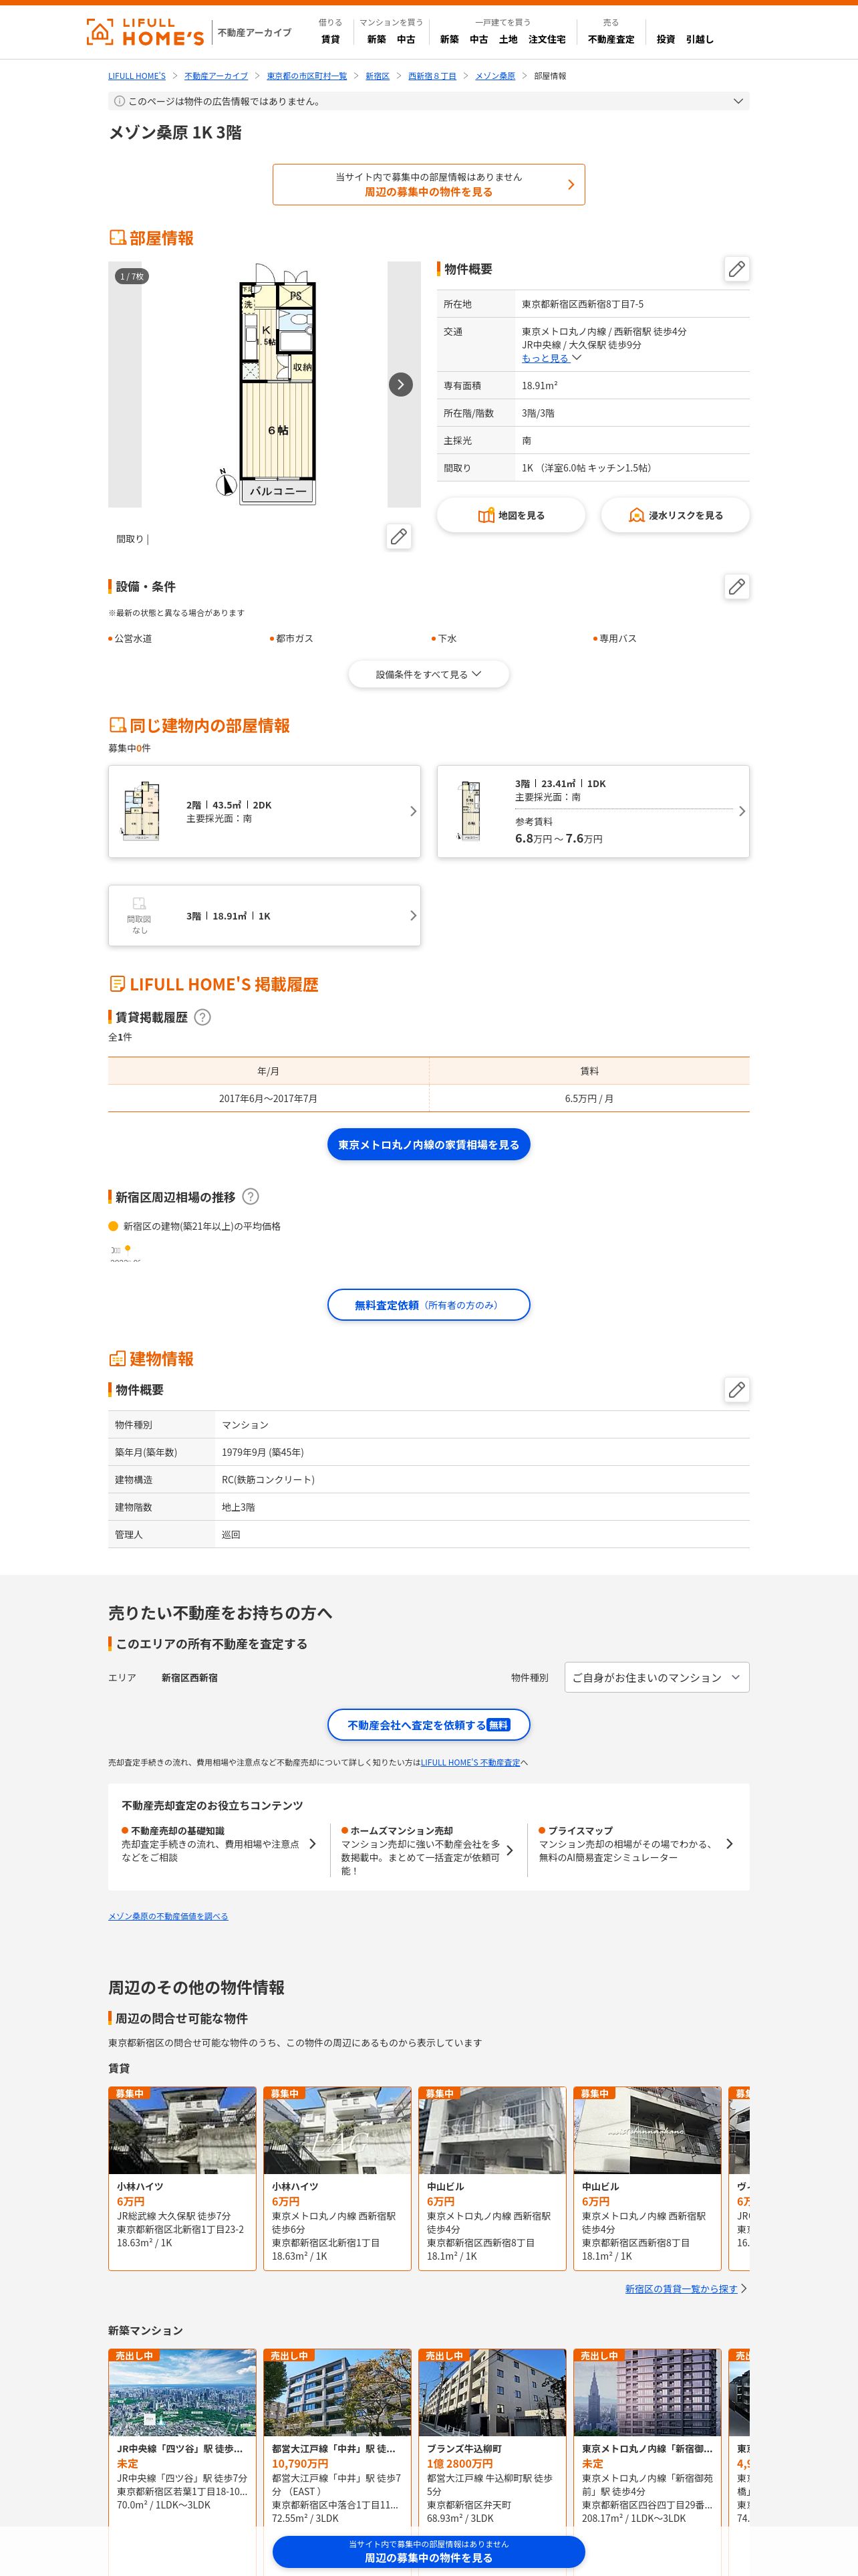Viewport: 858px width, 2576px height.
Task: Click メゾン桑原 breadcrumb link
Action: tap(495, 76)
